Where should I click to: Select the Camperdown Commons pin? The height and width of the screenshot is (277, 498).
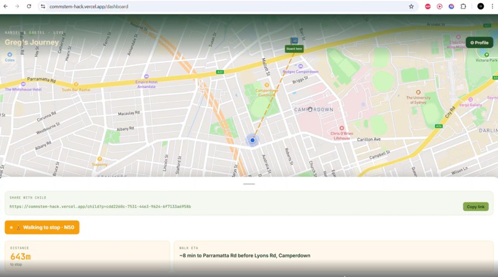click(267, 85)
